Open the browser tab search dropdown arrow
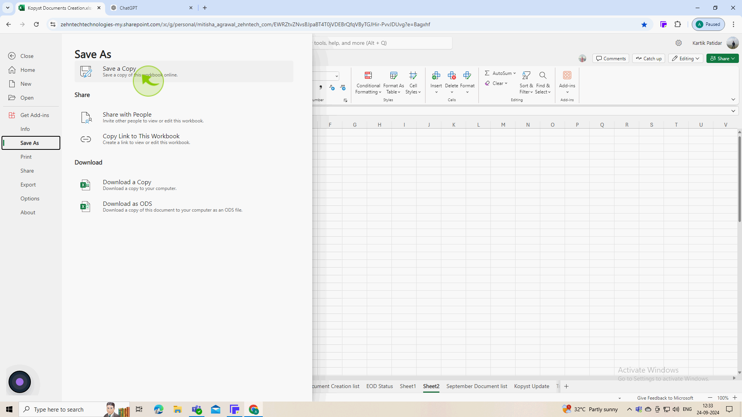Screen dimensions: 742x417 point(7,8)
